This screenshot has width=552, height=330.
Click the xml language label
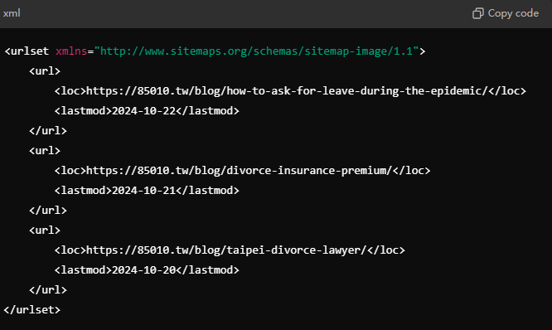[x=12, y=13]
